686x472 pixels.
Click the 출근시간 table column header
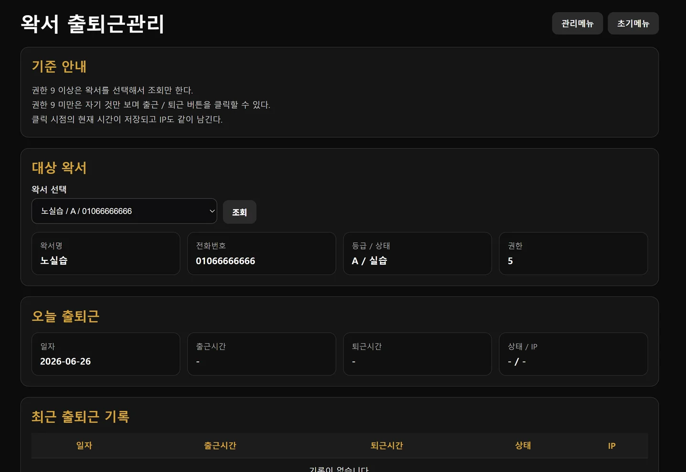(x=220, y=446)
